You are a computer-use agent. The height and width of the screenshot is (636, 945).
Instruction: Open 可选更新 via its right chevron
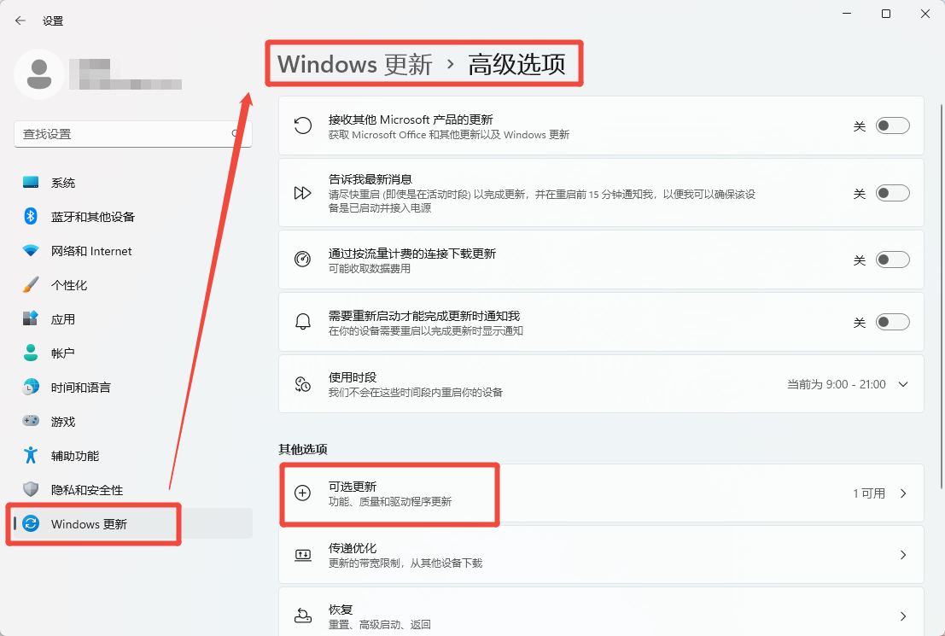(903, 493)
